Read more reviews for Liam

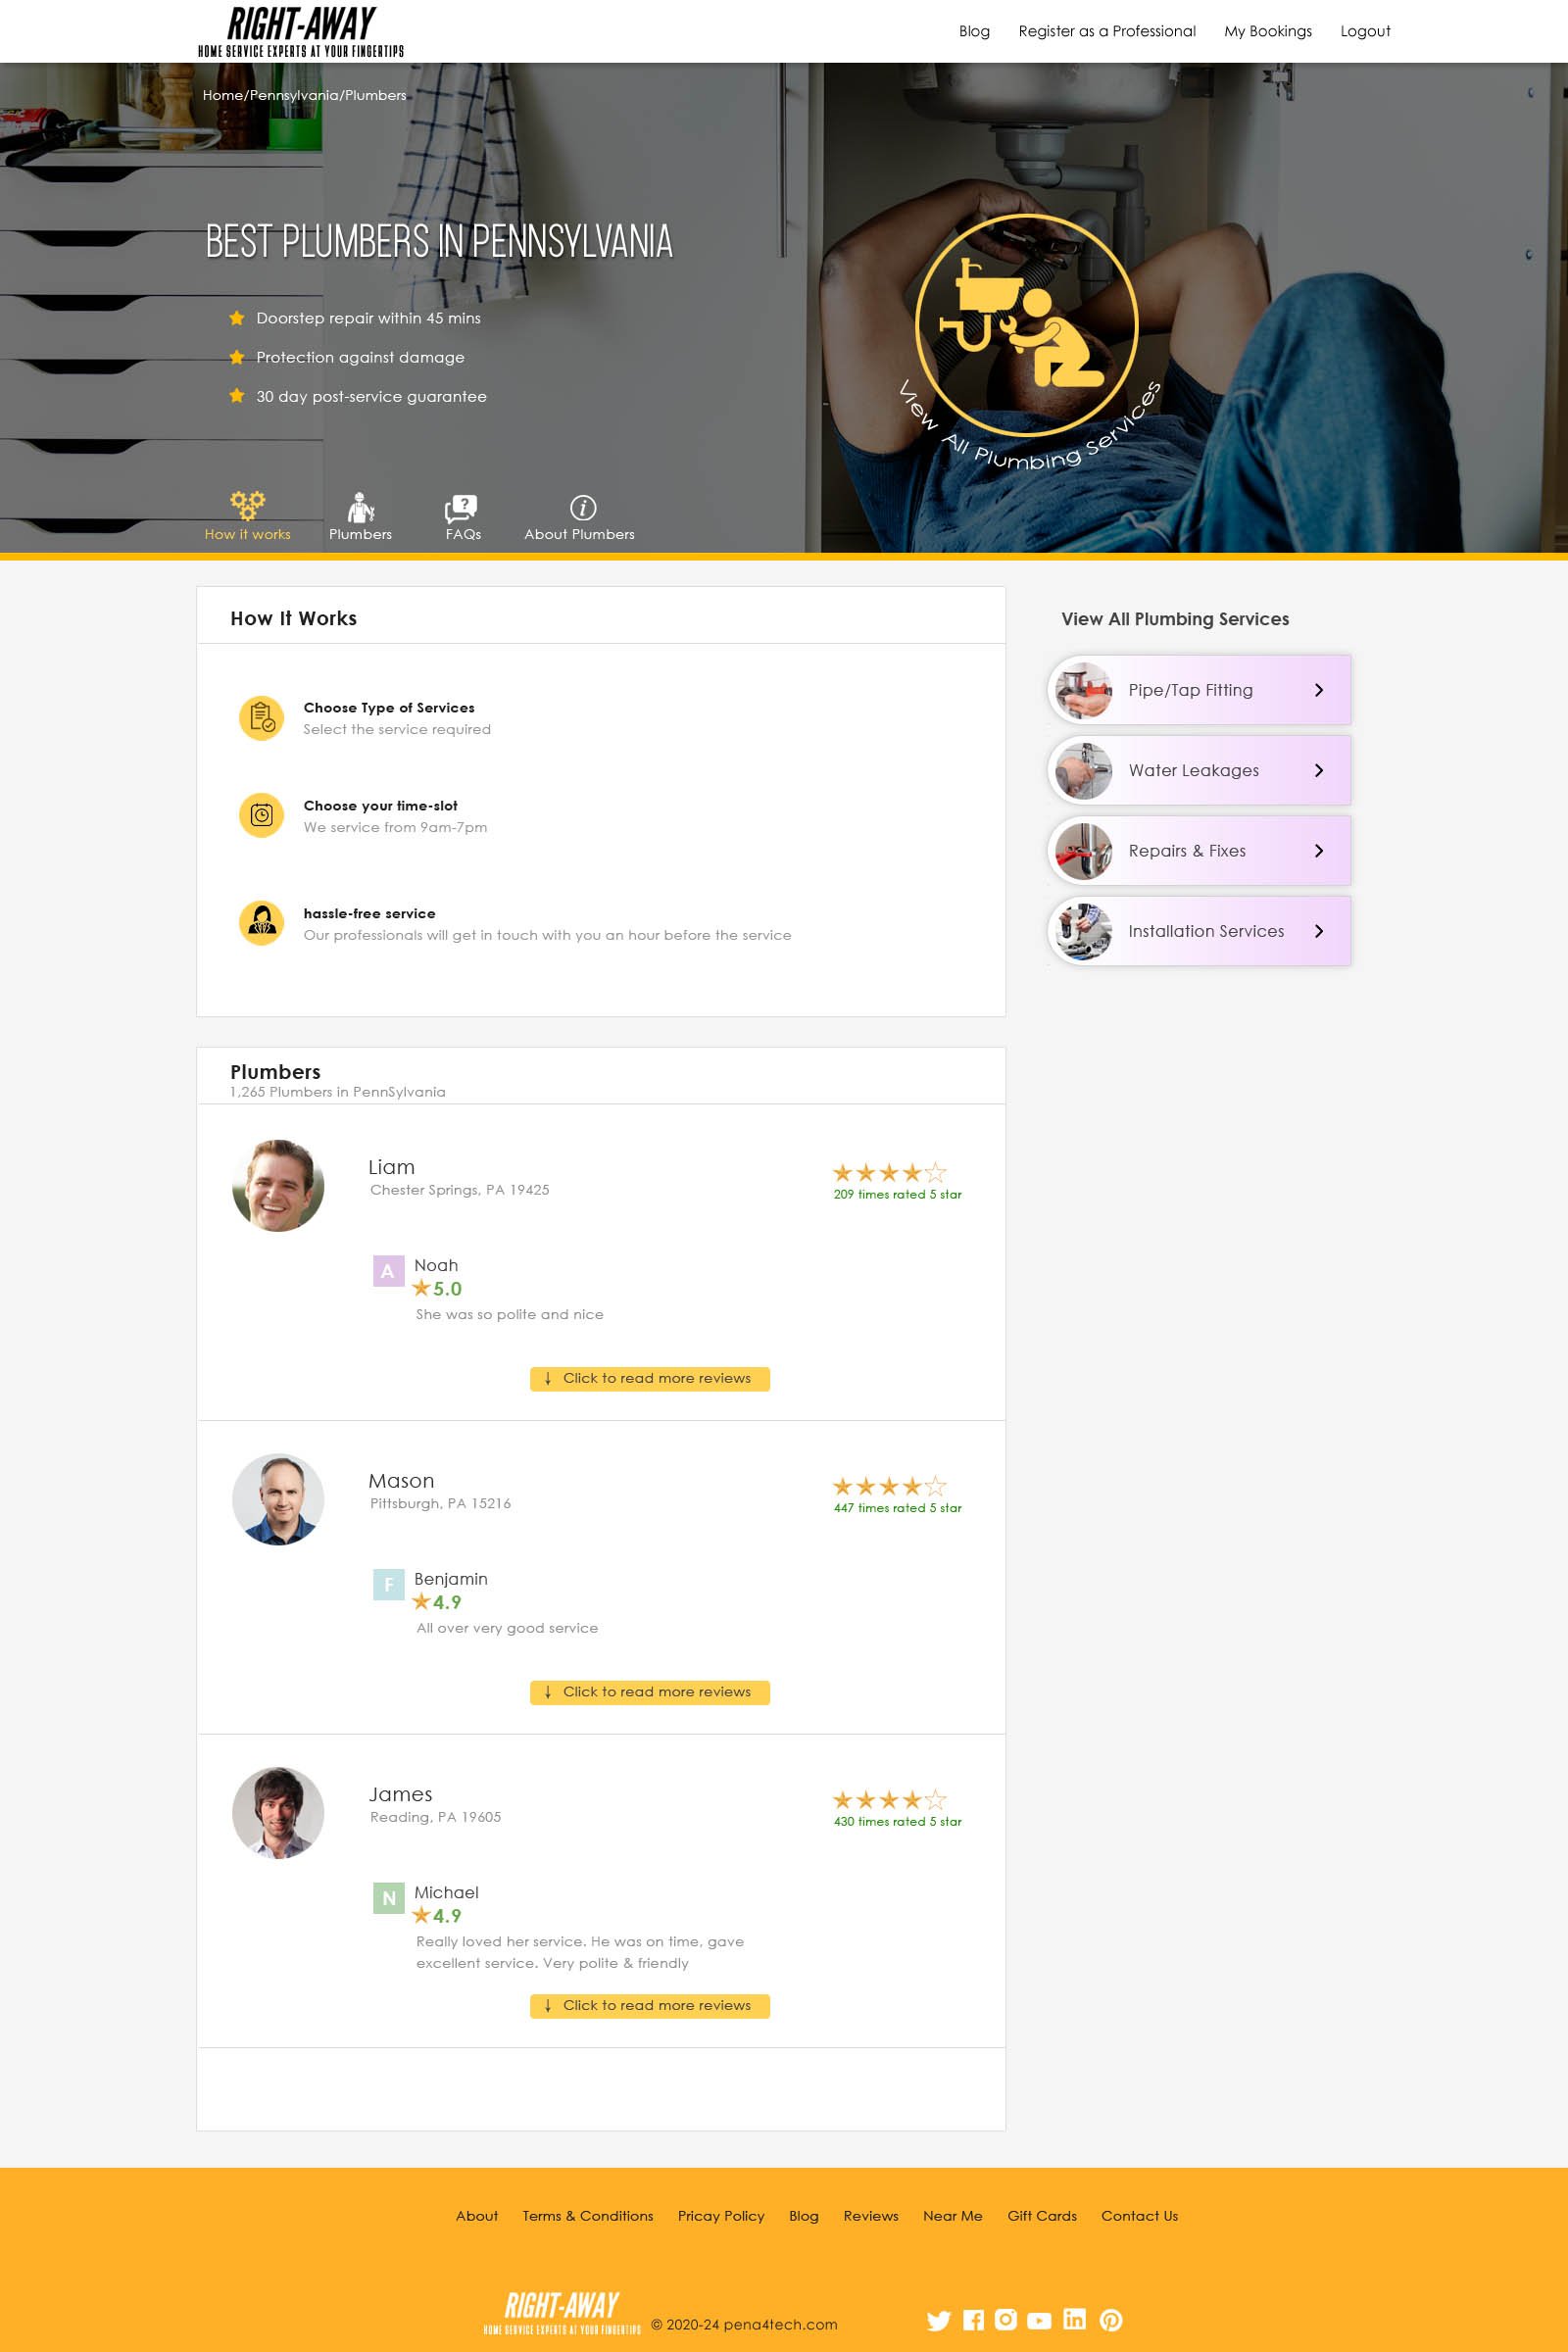650,1379
